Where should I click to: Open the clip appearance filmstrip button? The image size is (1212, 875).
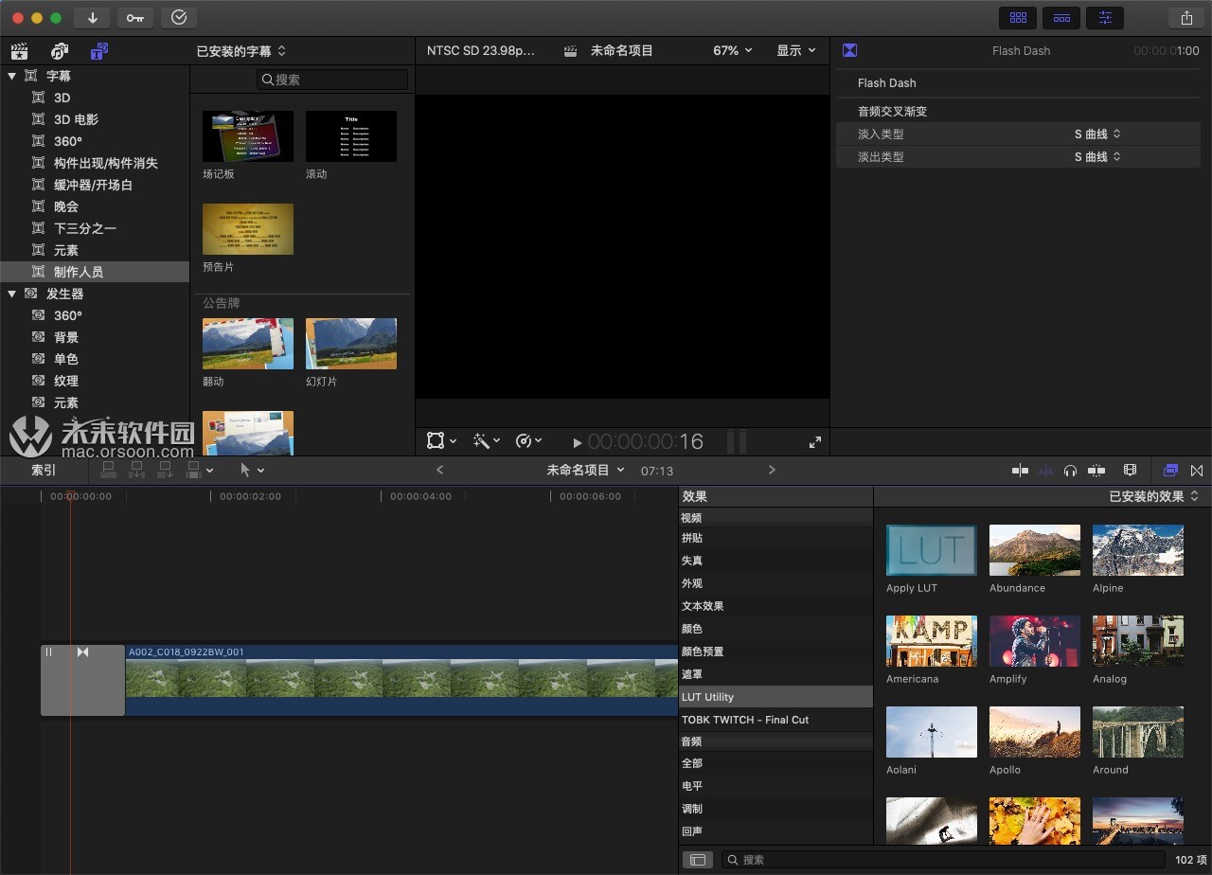click(x=1130, y=470)
